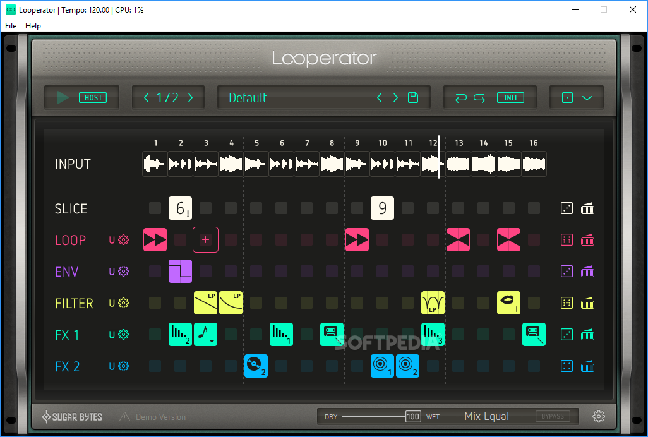The image size is (648, 437).
Task: Select the vinyl effect in FX 2 step 5
Action: (256, 366)
